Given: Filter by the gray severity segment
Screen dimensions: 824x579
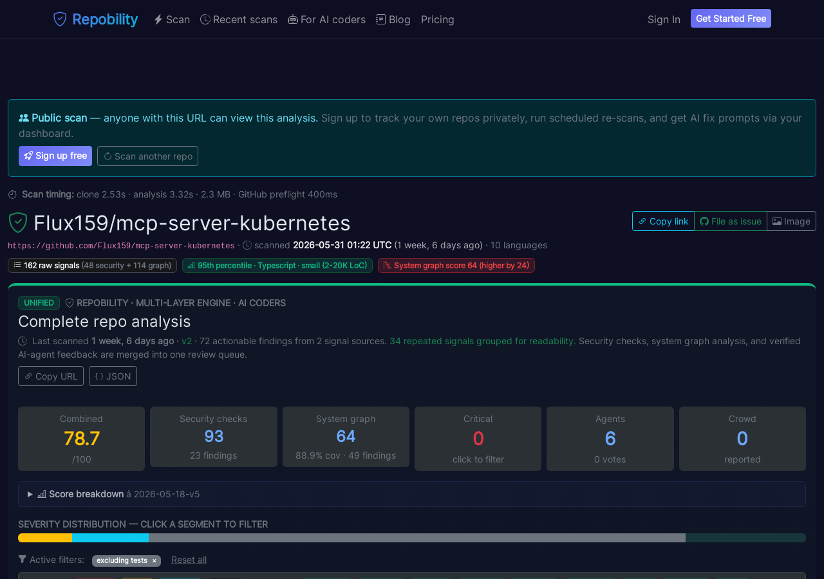Looking at the screenshot, I should (x=417, y=538).
